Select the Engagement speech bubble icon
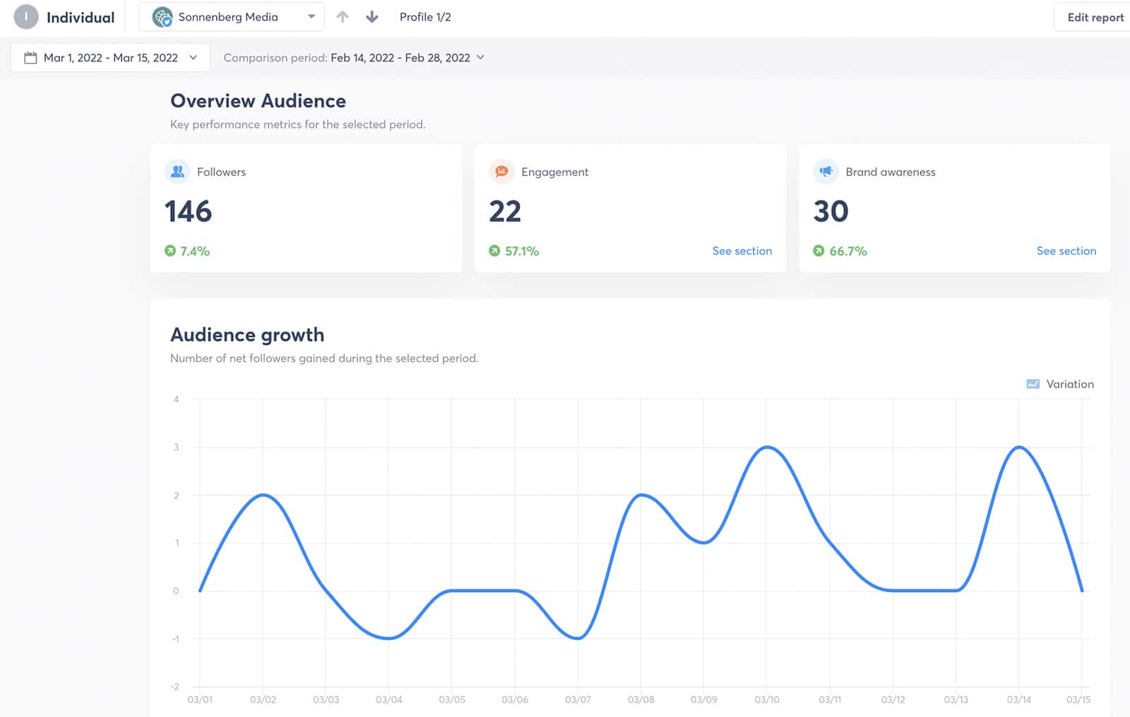The image size is (1130, 717). pos(501,171)
